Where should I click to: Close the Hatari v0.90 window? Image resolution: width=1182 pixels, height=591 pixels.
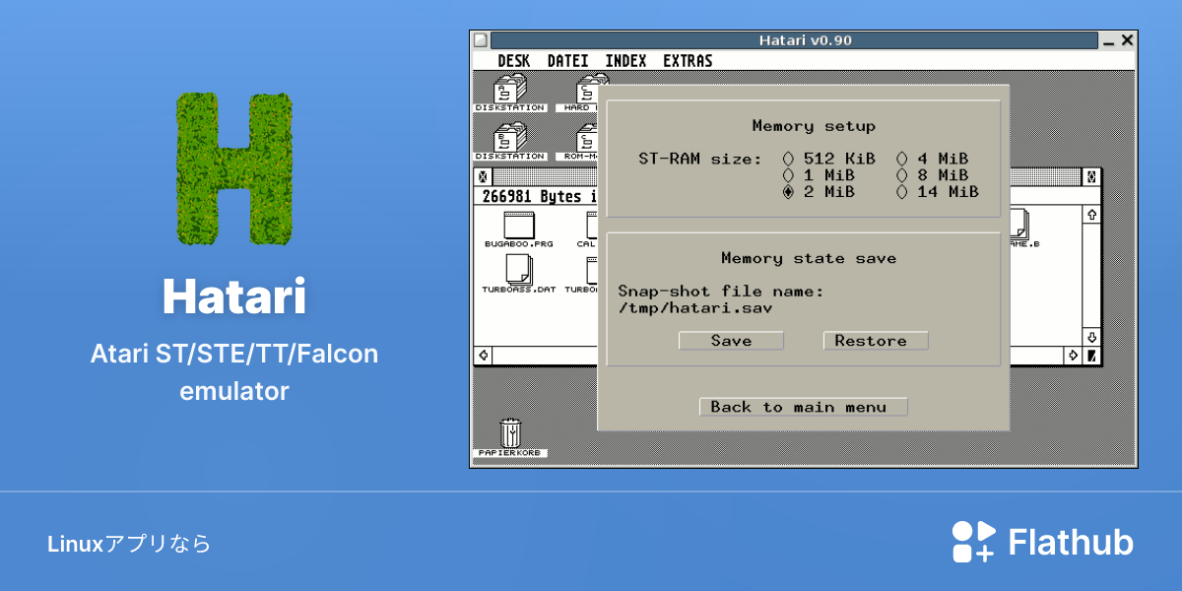1128,40
